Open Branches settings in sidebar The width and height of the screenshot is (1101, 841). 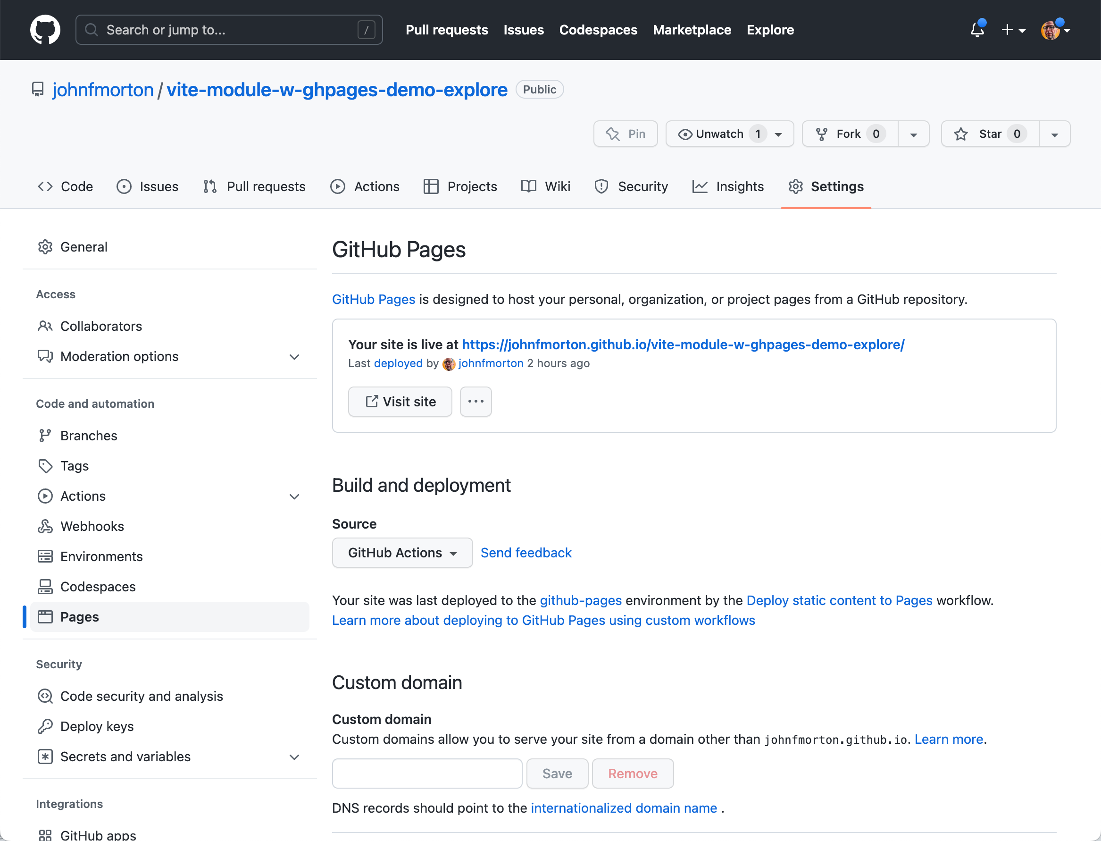pos(89,436)
